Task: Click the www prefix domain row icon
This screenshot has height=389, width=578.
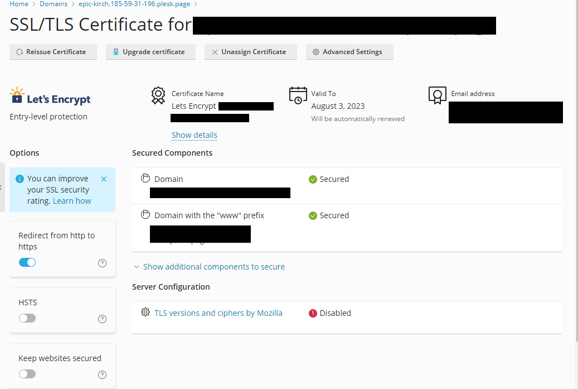Action: coord(145,214)
